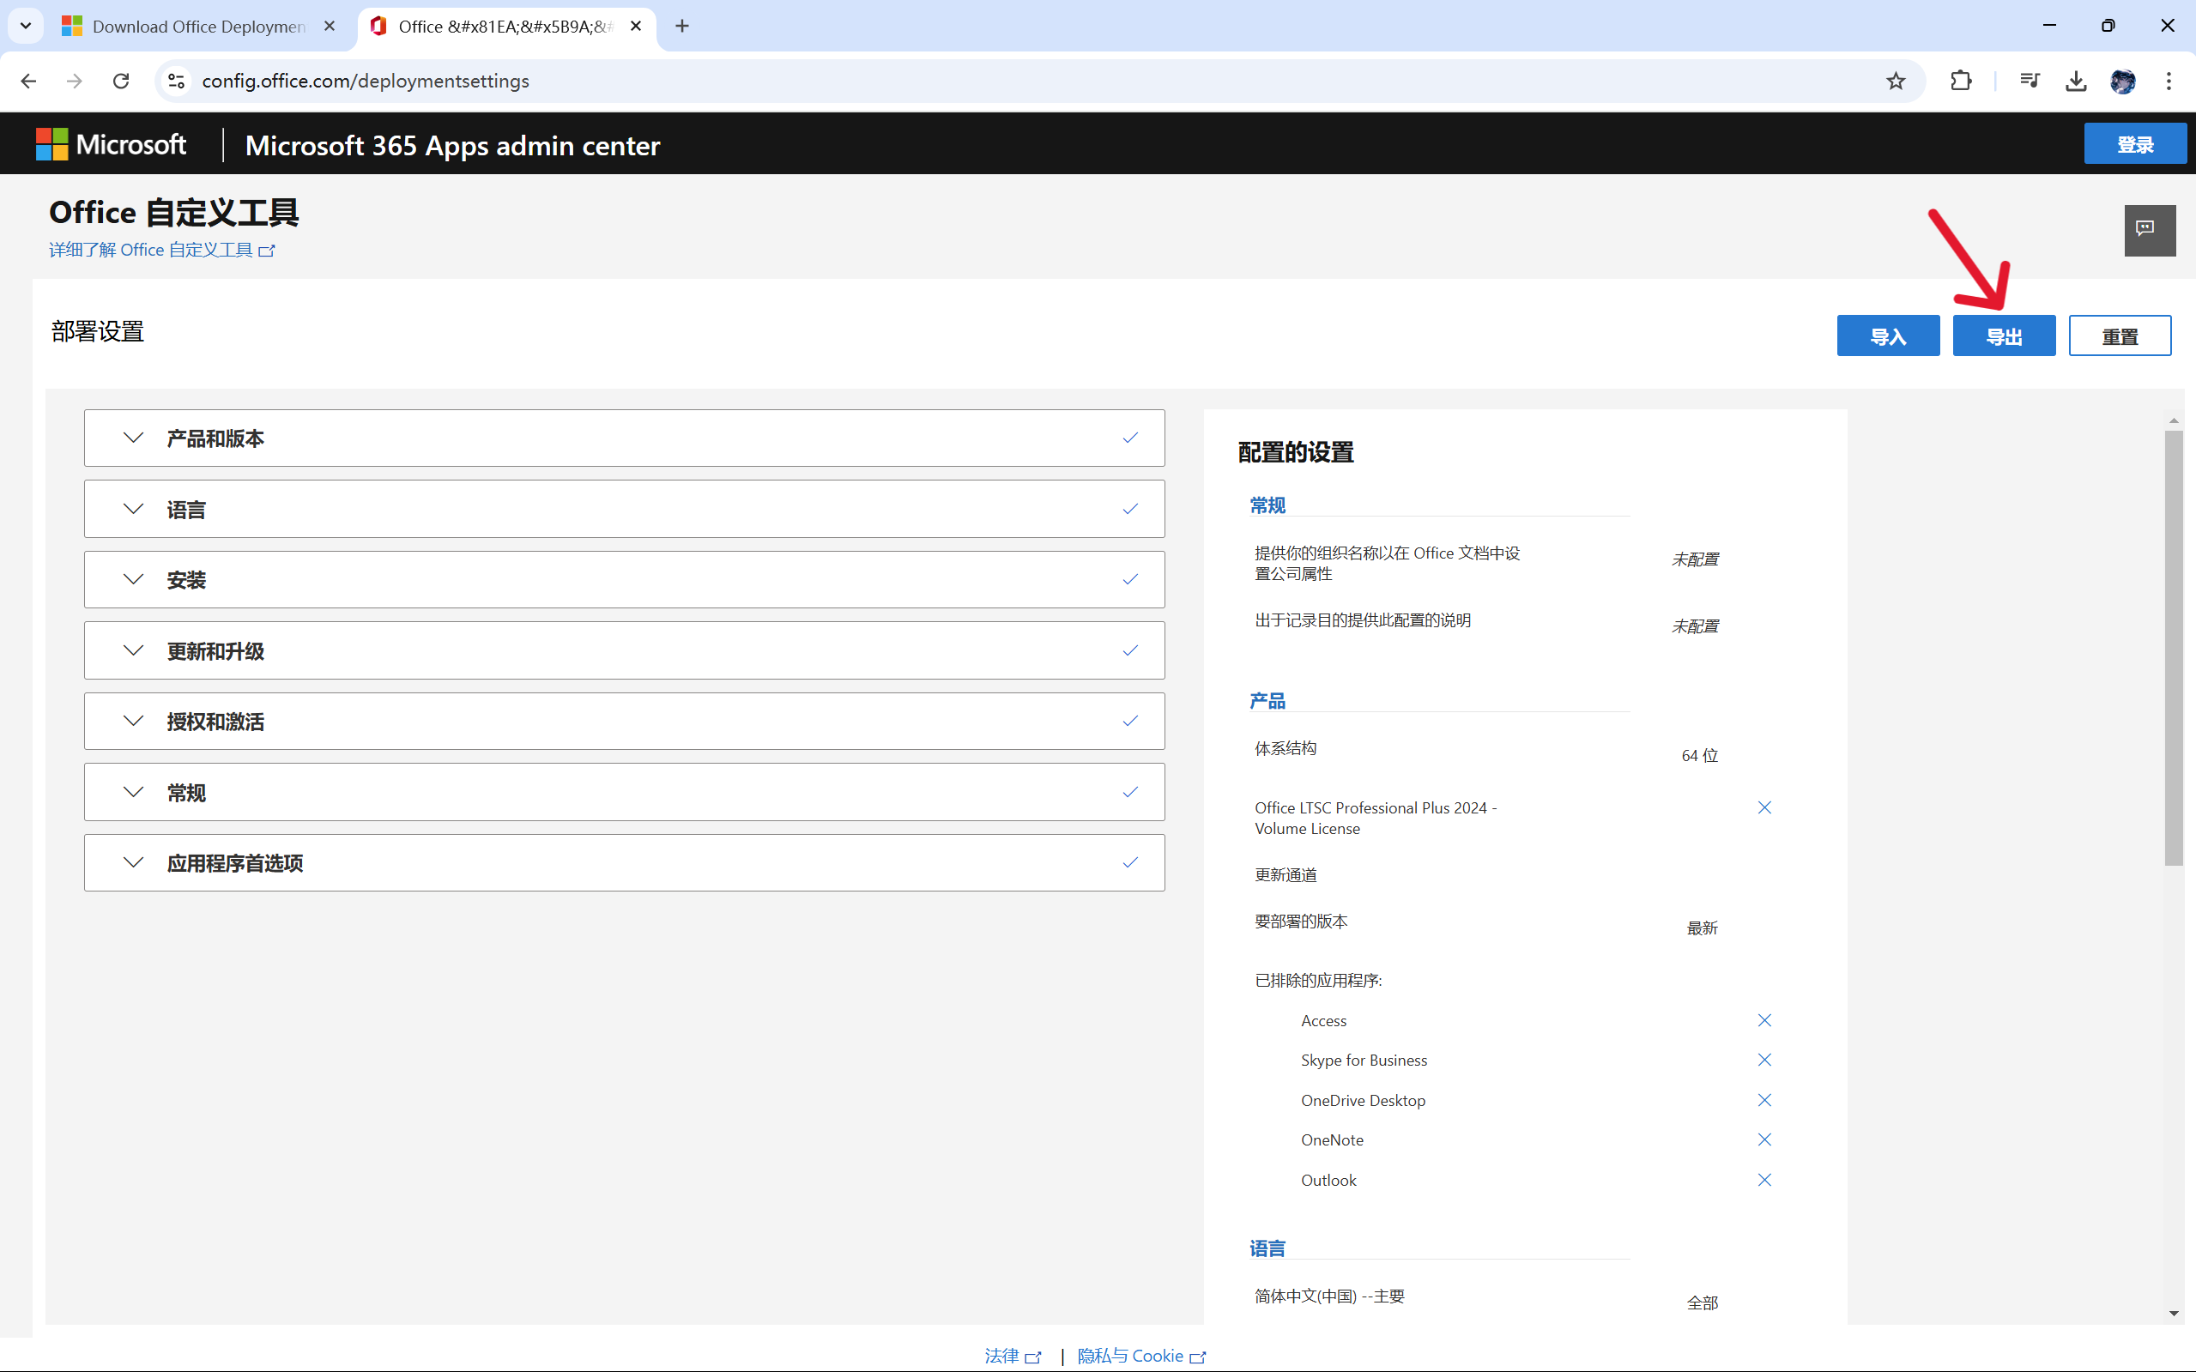Click scrollbar down arrow in settings panel
This screenshot has height=1372, width=2196.
pyautogui.click(x=2174, y=1313)
